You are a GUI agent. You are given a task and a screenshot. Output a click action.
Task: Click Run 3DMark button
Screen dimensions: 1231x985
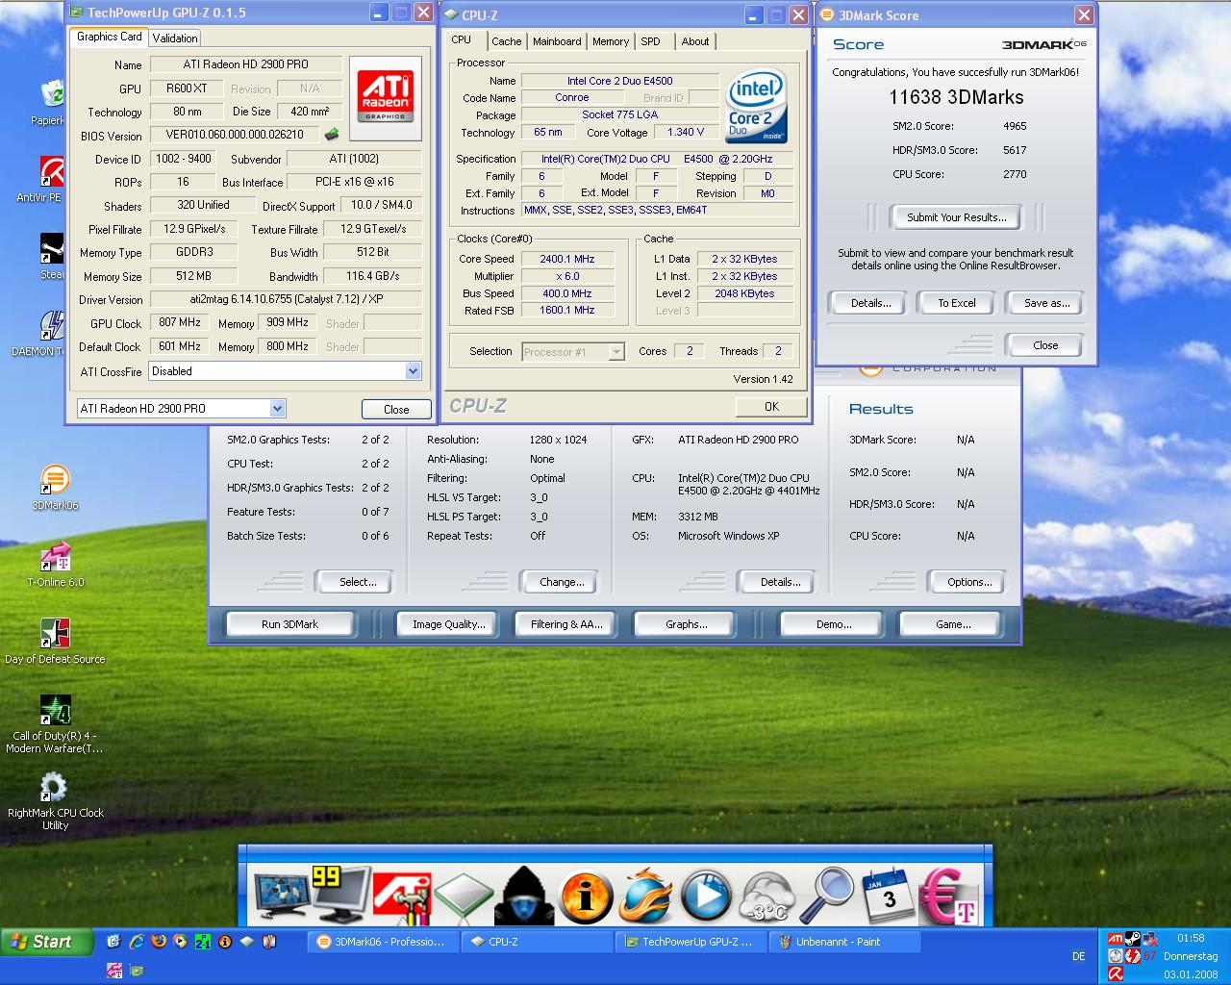coord(289,624)
